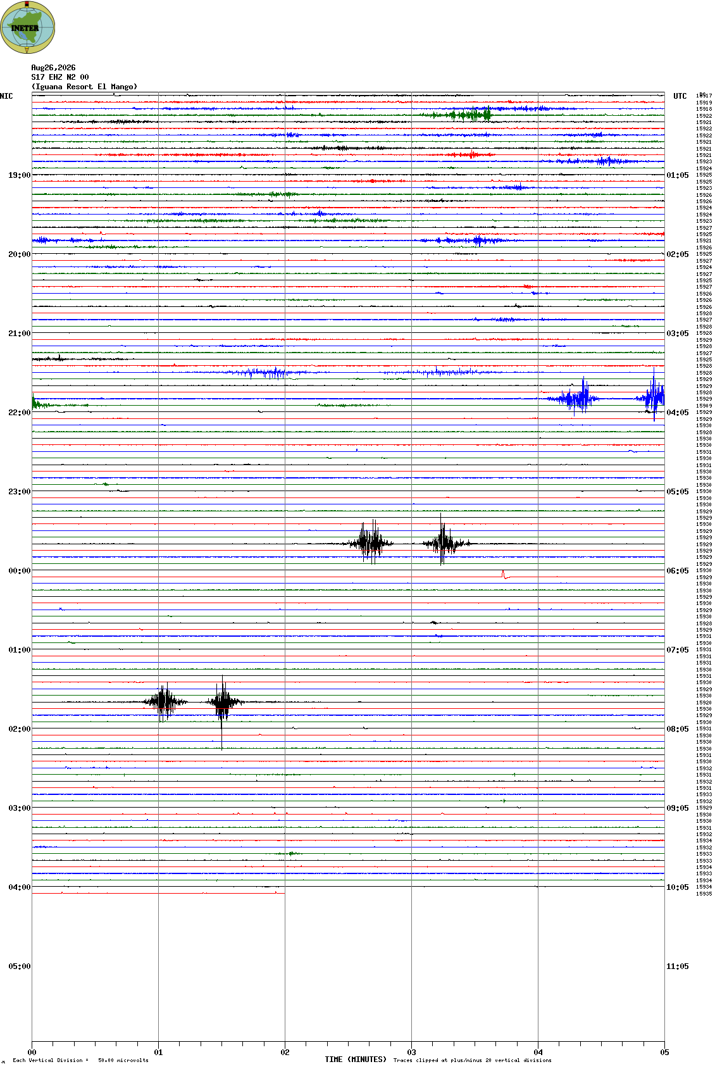Click the 21:00 local time label
This screenshot has width=715, height=1069.
(x=19, y=334)
